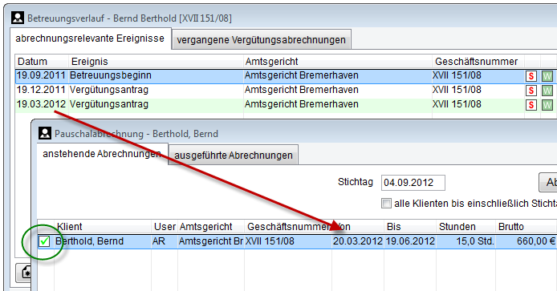Screen dimensions: 557x291
Task: Sort by Ereignis column header
Action: click(x=156, y=62)
